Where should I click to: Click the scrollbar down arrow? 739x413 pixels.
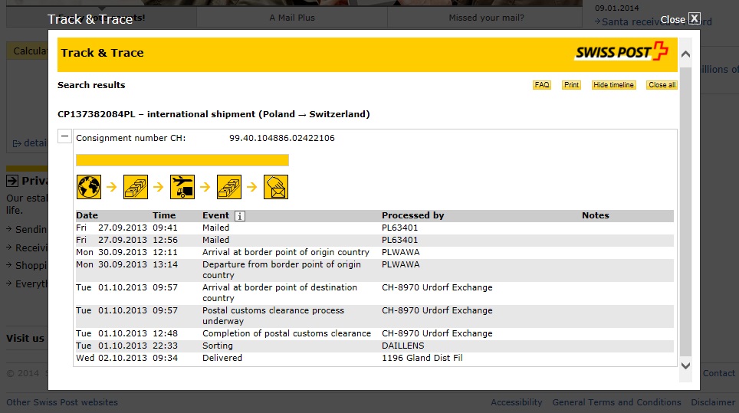(x=686, y=365)
